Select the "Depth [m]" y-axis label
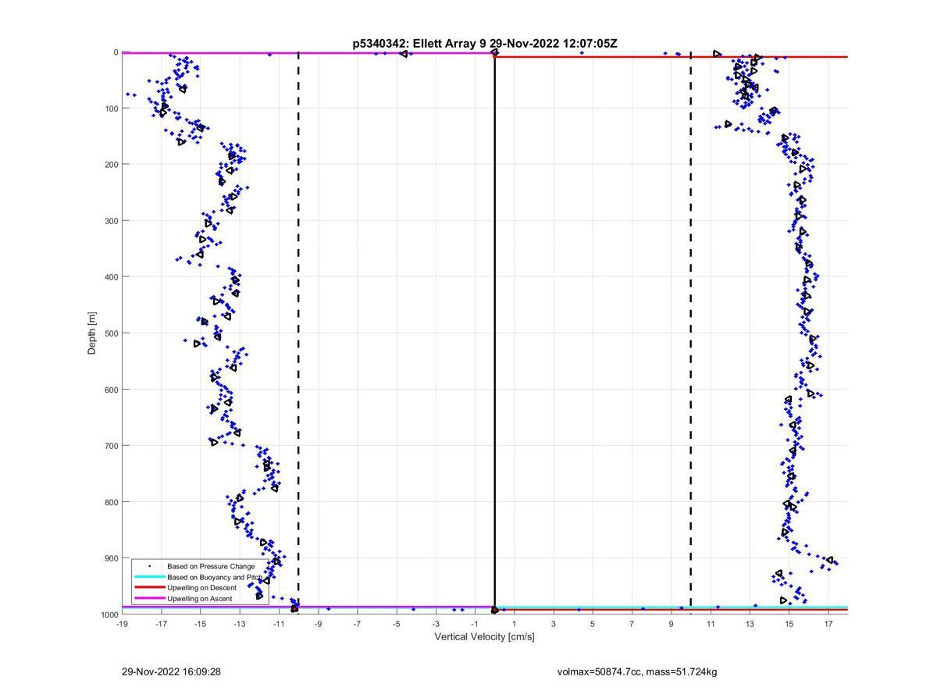937x691 pixels. pos(92,333)
